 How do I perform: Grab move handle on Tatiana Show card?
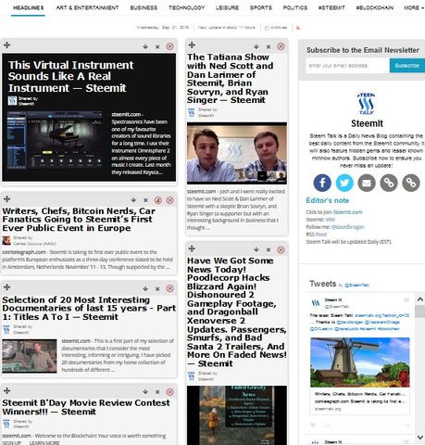[192, 45]
